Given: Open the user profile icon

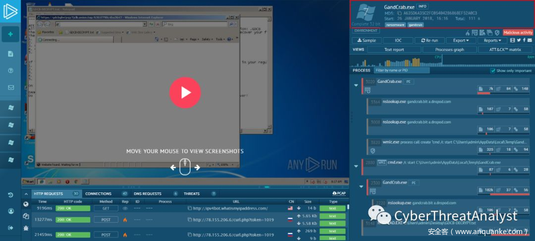Looking at the screenshot, I should pyautogui.click(x=10, y=211).
